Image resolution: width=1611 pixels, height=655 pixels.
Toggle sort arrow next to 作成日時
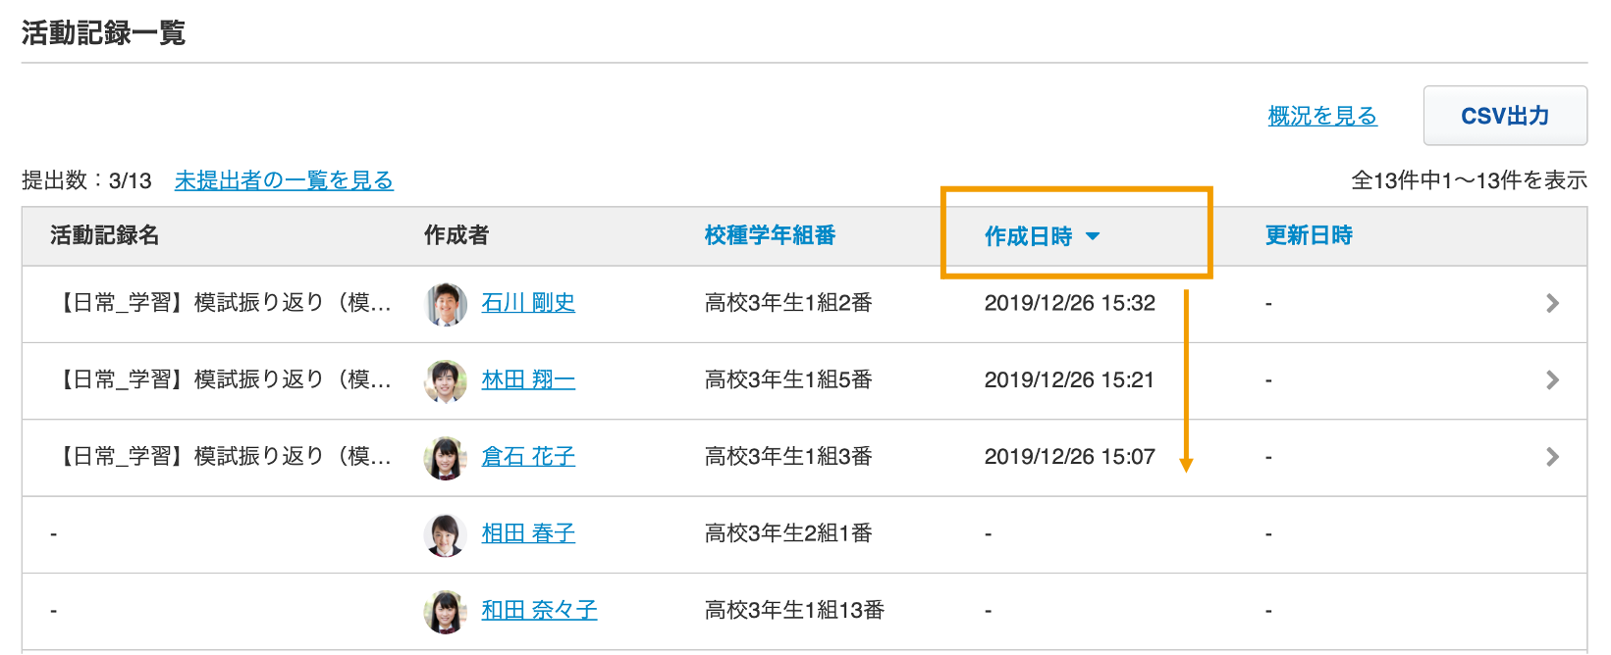click(1093, 236)
